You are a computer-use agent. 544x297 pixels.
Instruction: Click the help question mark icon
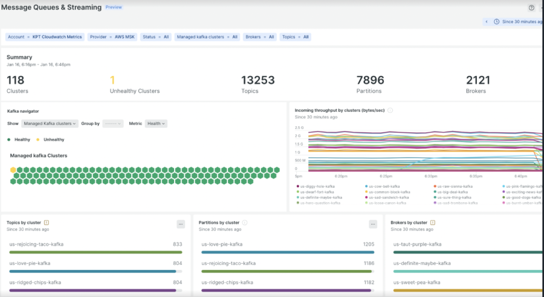pyautogui.click(x=531, y=8)
